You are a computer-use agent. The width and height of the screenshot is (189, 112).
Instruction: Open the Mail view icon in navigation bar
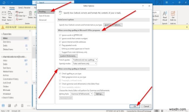(3, 106)
